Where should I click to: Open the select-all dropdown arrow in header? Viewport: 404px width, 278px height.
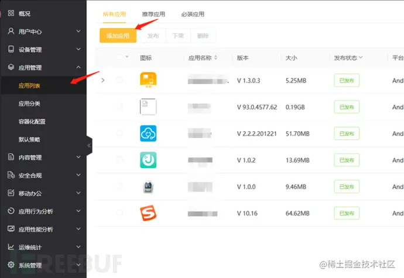point(127,57)
